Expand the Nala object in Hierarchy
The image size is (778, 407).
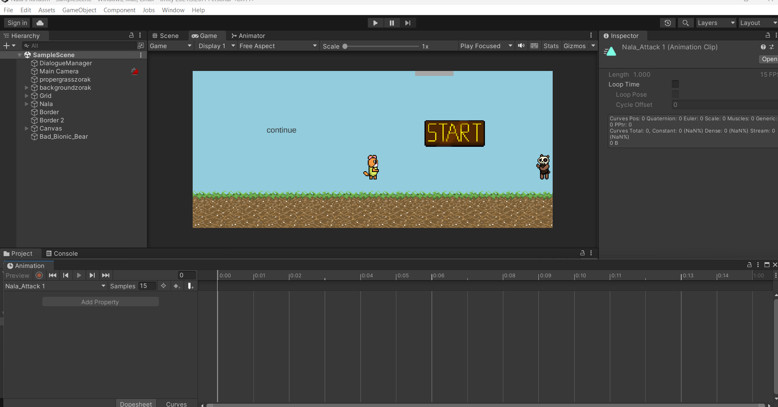tap(27, 104)
